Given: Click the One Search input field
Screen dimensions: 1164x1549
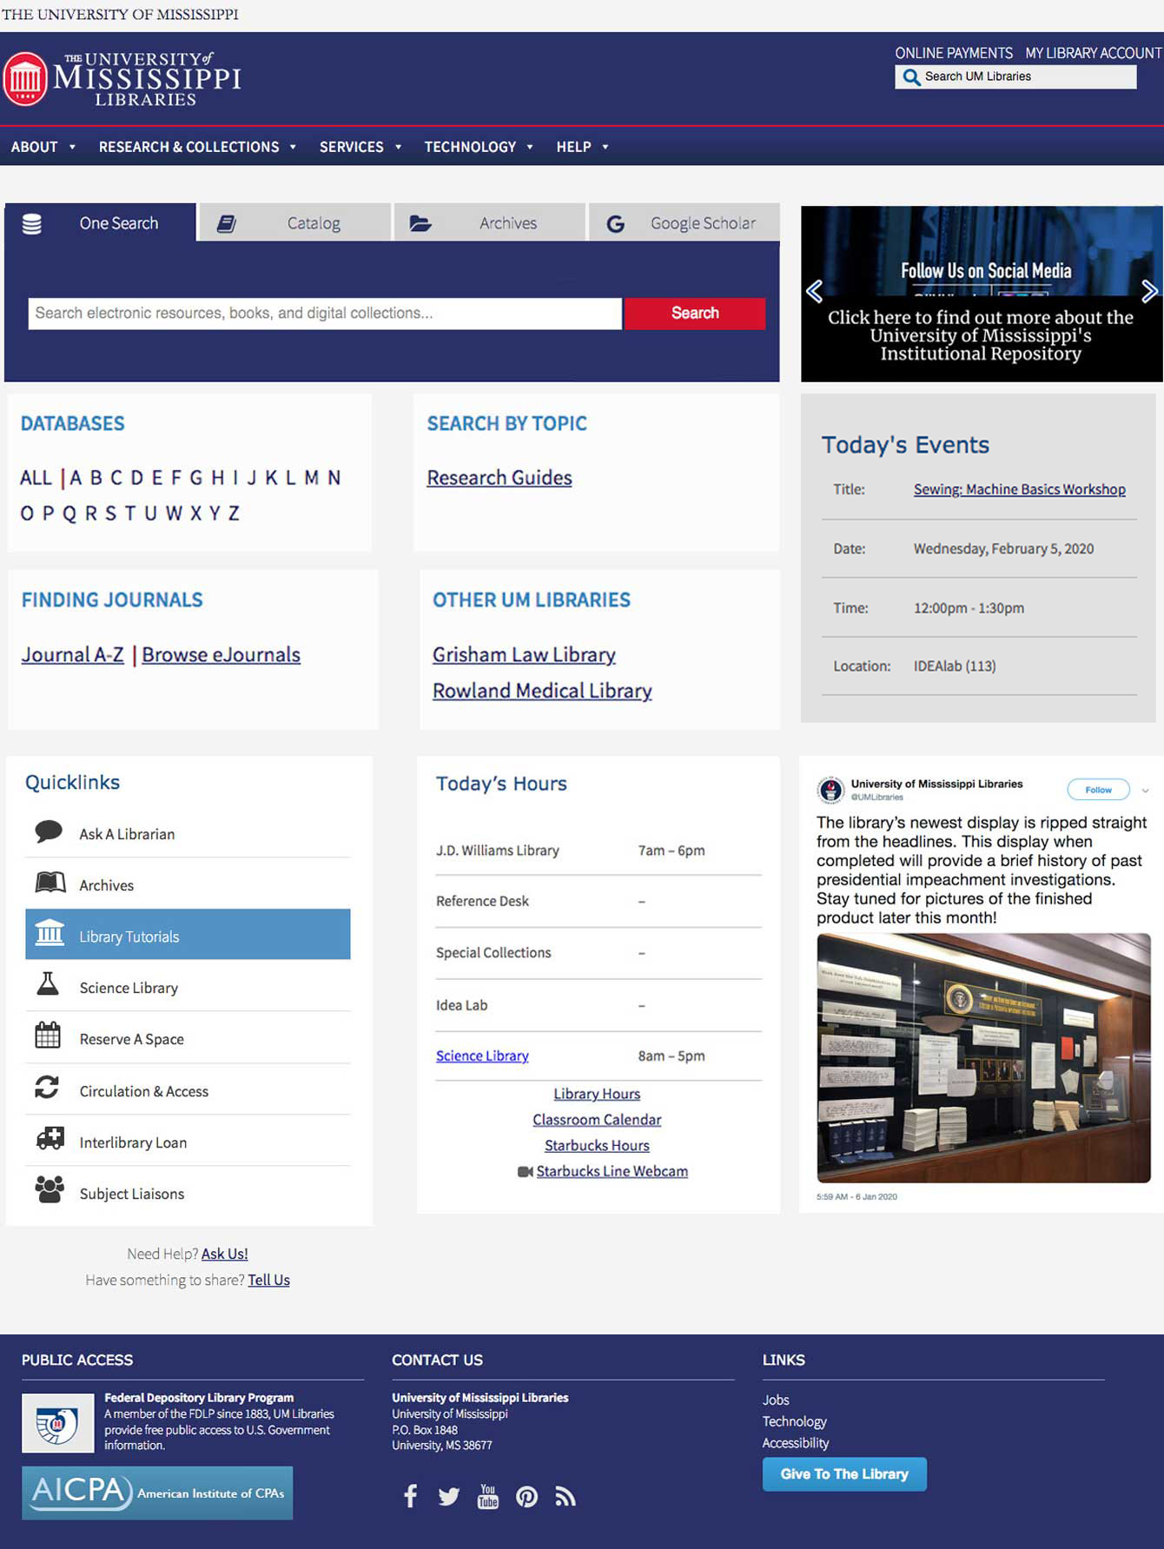Looking at the screenshot, I should tap(325, 314).
